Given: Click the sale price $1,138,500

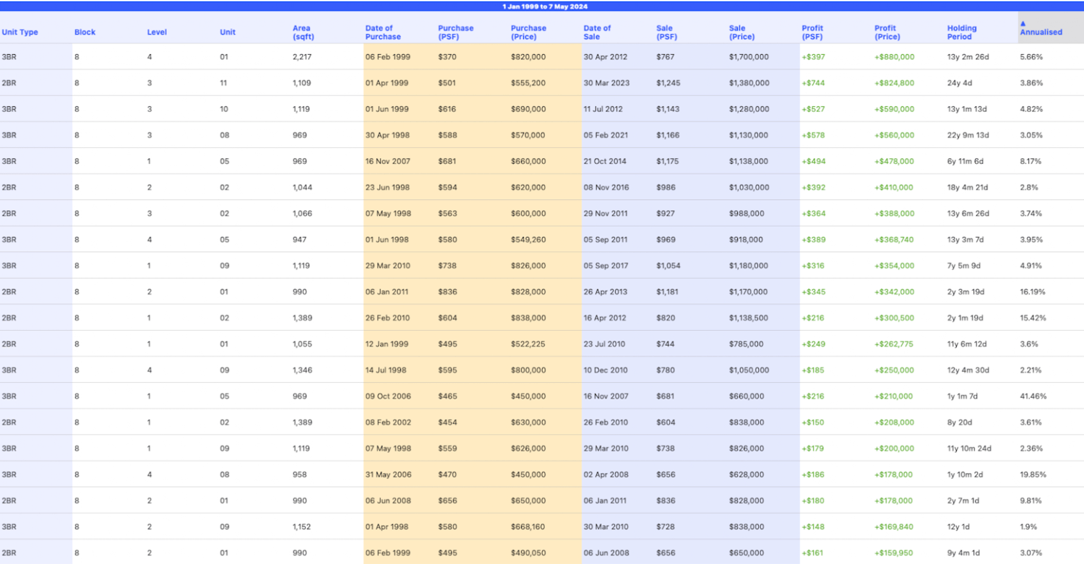Looking at the screenshot, I should [x=748, y=318].
